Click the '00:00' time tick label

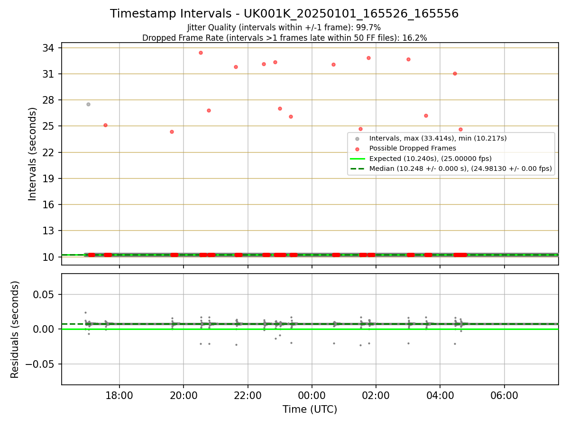click(312, 396)
